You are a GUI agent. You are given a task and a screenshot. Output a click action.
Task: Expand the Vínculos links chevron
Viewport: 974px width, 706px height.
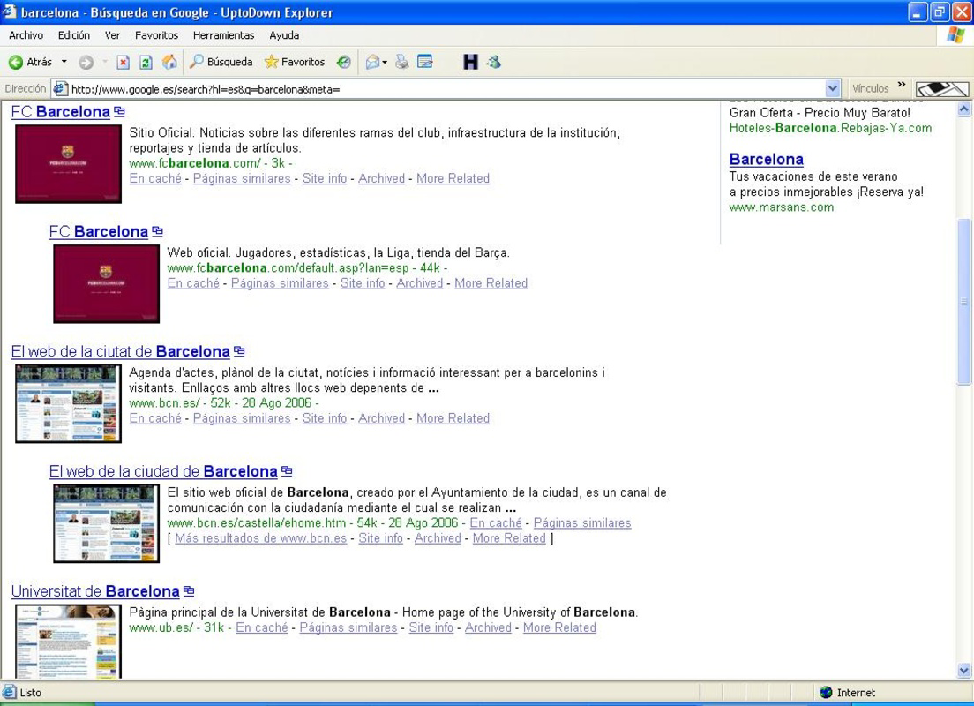click(902, 85)
